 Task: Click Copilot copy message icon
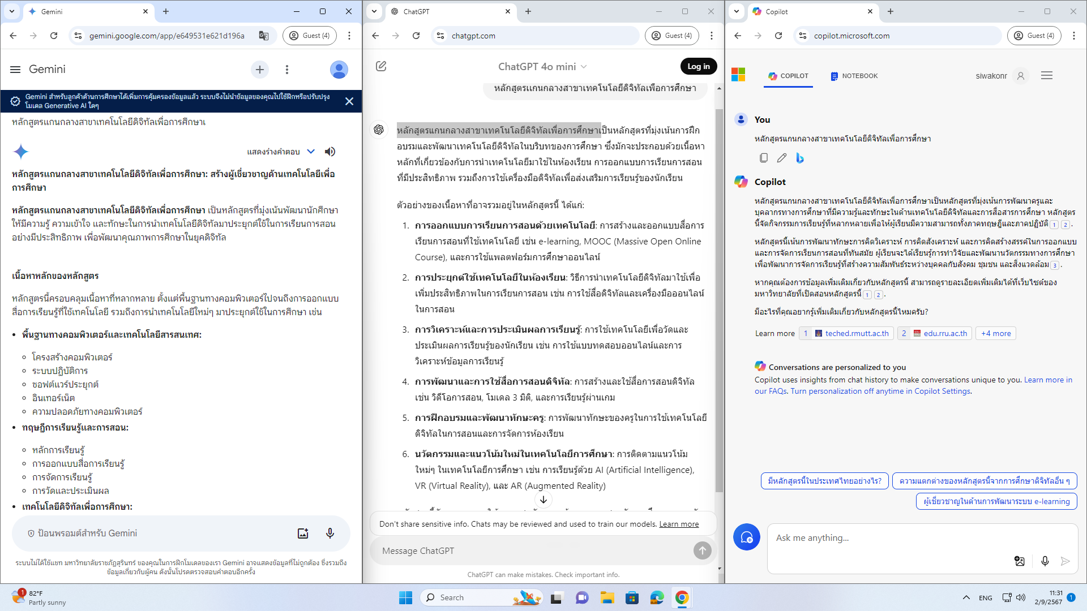(764, 158)
